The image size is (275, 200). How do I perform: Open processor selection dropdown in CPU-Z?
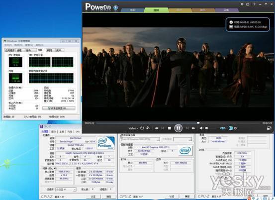click(x=66, y=190)
